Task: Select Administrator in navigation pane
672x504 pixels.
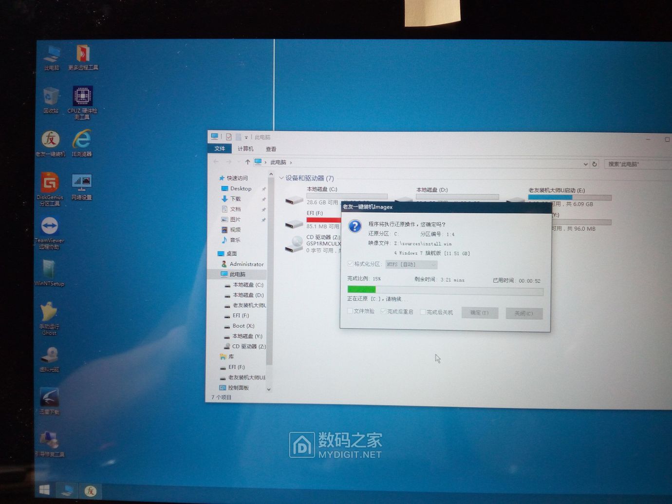Action: [x=243, y=264]
